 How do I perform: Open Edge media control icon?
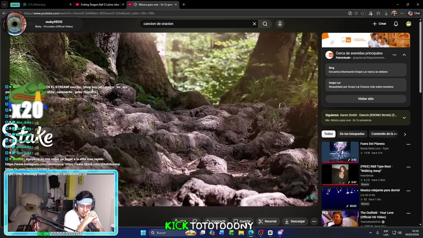pyautogui.click(x=370, y=13)
